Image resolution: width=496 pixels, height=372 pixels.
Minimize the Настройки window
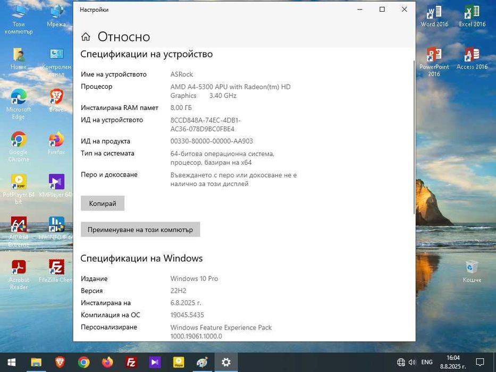point(360,10)
